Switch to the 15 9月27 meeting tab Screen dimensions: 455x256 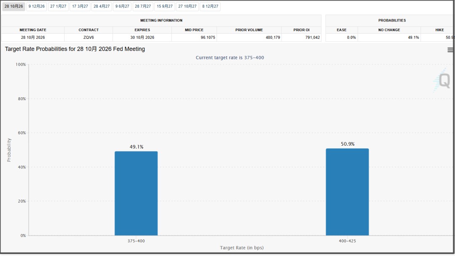point(165,6)
